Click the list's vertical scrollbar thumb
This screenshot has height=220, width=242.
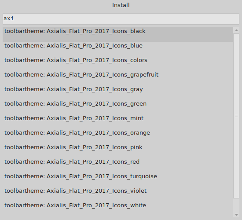236,116
